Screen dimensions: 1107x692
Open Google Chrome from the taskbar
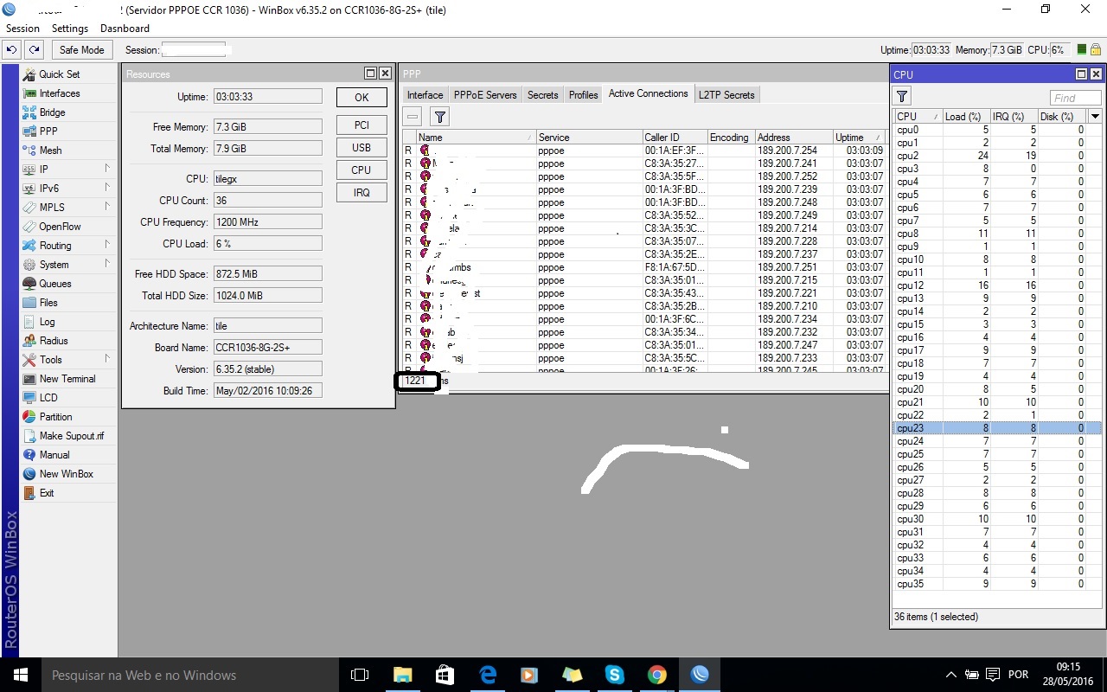(656, 675)
